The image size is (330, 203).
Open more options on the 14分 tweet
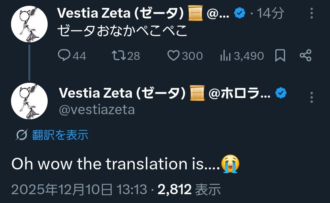coord(311,13)
